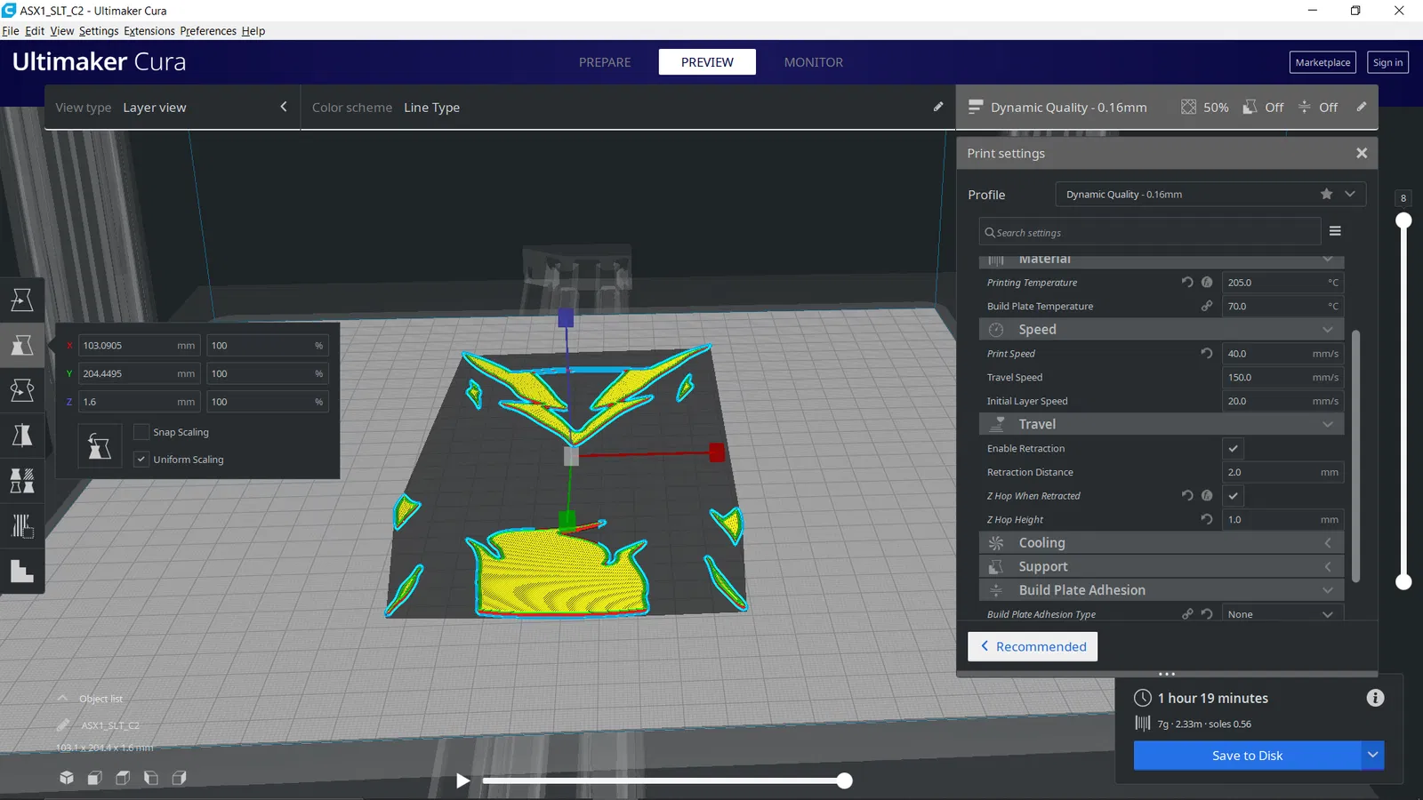Collapse Build Plate Adhesion section
The height and width of the screenshot is (800, 1423).
point(1162,590)
